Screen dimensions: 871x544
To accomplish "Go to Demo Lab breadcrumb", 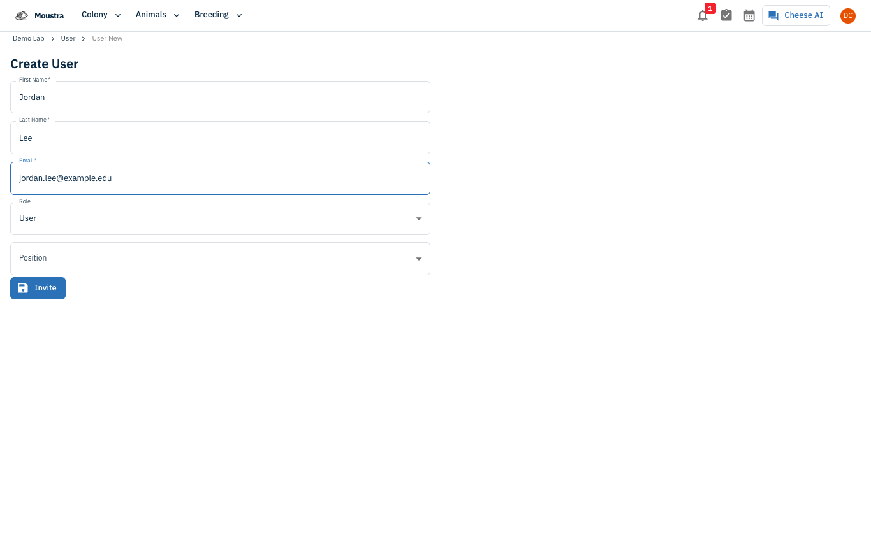I will coord(29,38).
